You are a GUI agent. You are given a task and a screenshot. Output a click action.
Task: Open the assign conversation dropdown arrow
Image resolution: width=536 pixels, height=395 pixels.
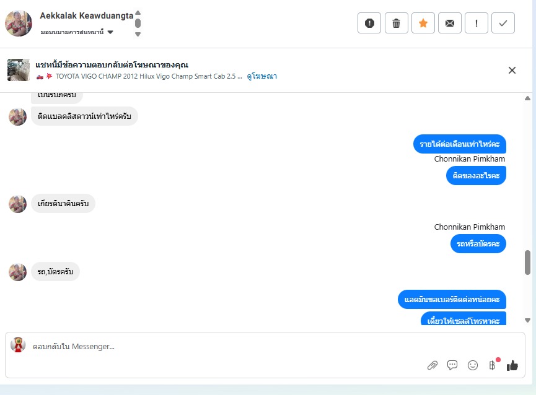110,32
